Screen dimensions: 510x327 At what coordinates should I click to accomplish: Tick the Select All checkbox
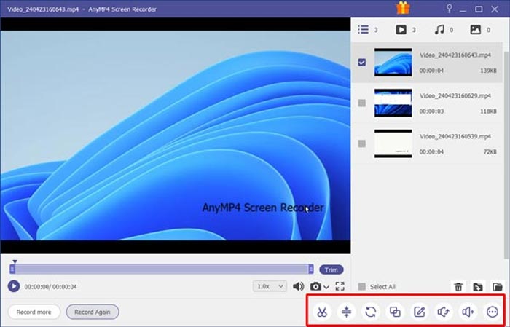[361, 287]
